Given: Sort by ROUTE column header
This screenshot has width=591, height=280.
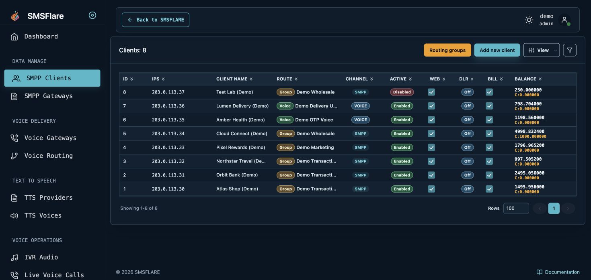Looking at the screenshot, I should click(x=287, y=79).
